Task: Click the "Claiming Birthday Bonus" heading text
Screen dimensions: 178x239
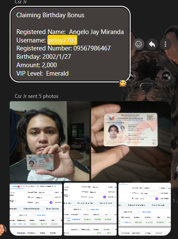Action: coord(50,15)
